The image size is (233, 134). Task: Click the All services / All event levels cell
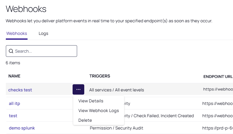pyautogui.click(x=116, y=90)
